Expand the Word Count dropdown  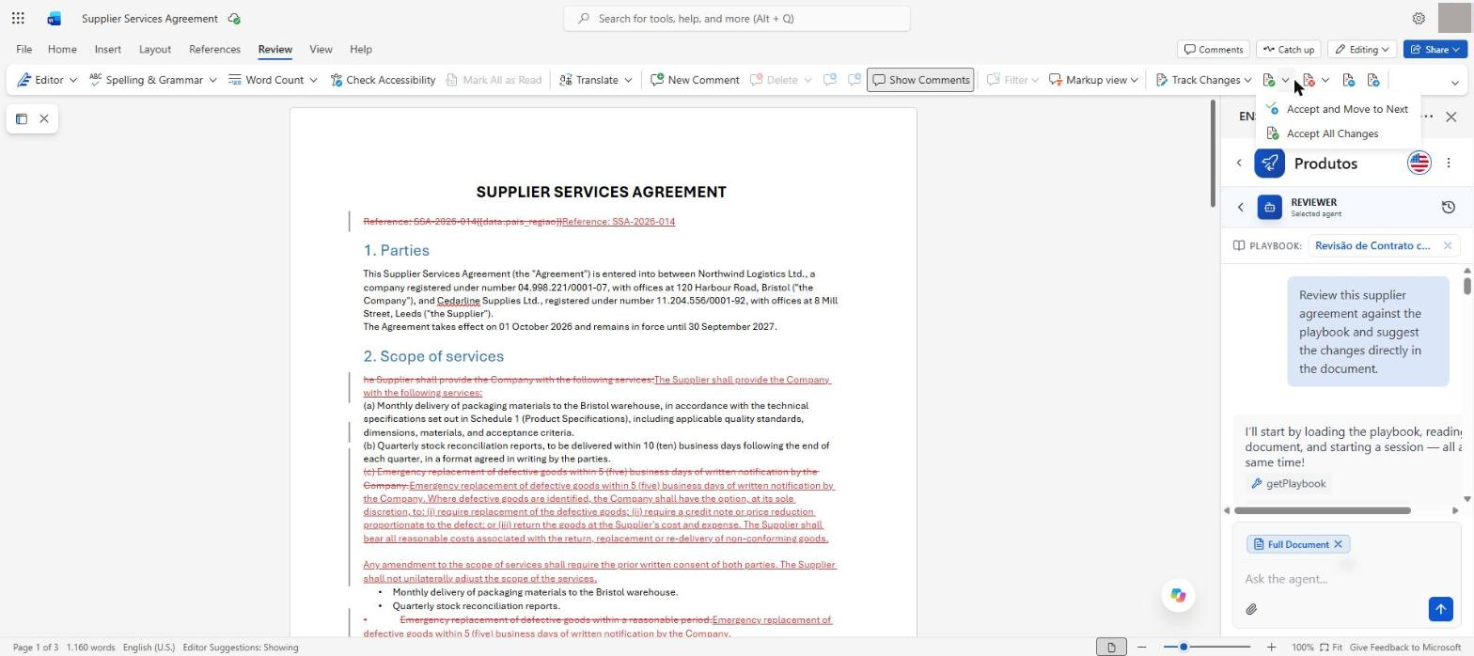313,80
